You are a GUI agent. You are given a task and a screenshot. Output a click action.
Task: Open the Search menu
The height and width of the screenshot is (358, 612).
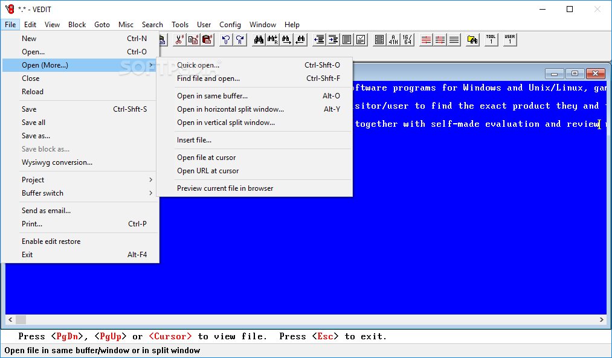152,25
